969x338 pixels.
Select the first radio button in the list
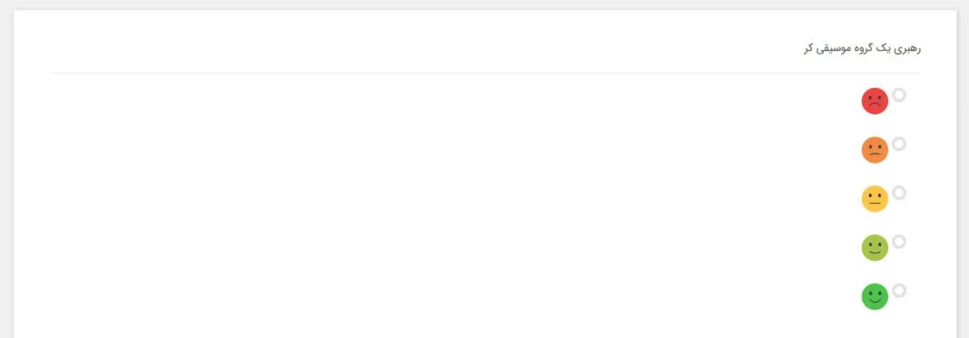point(899,95)
